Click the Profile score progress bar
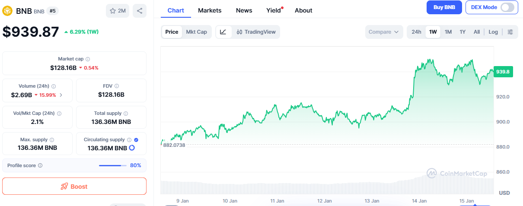This screenshot has width=523, height=206. click(x=112, y=166)
